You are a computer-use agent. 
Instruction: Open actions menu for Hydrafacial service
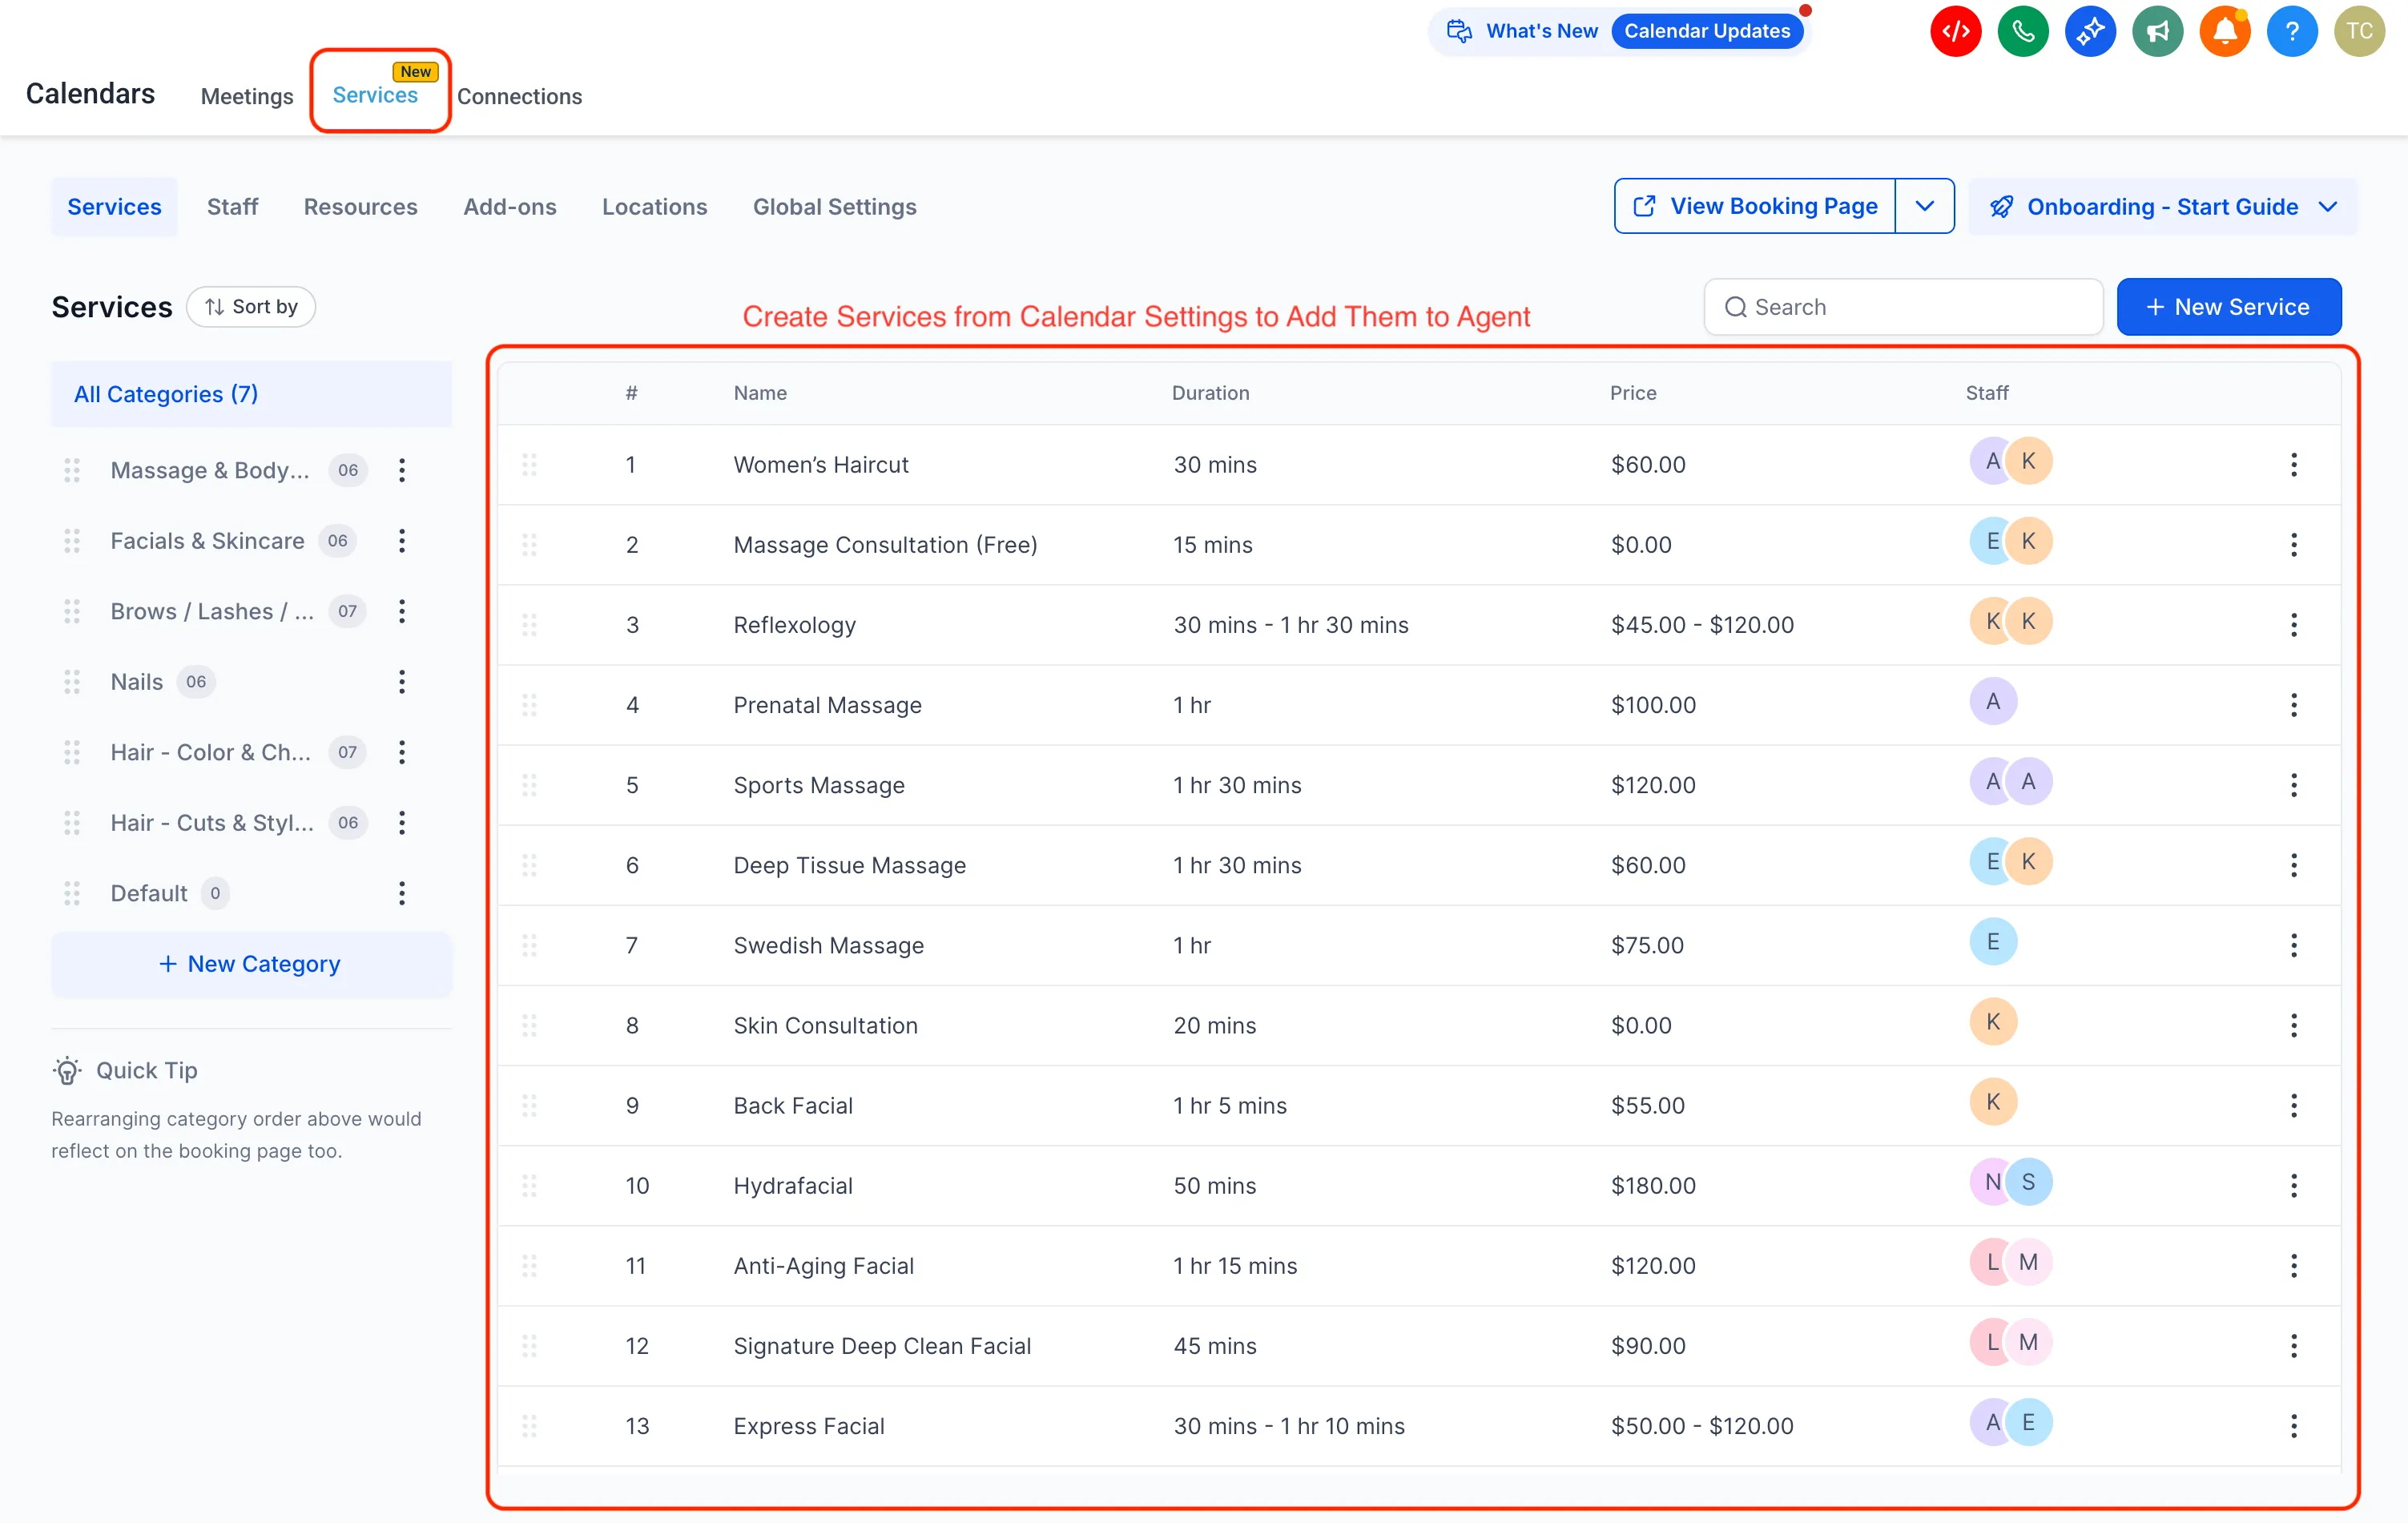[x=2295, y=1186]
